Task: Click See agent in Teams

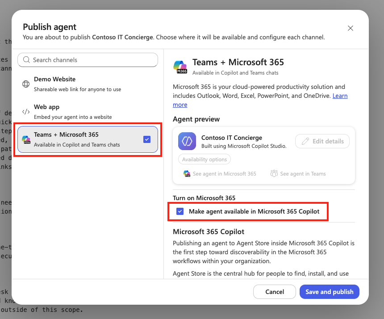Action: (x=298, y=174)
